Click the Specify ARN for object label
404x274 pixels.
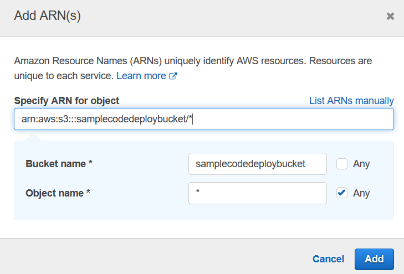(x=67, y=101)
